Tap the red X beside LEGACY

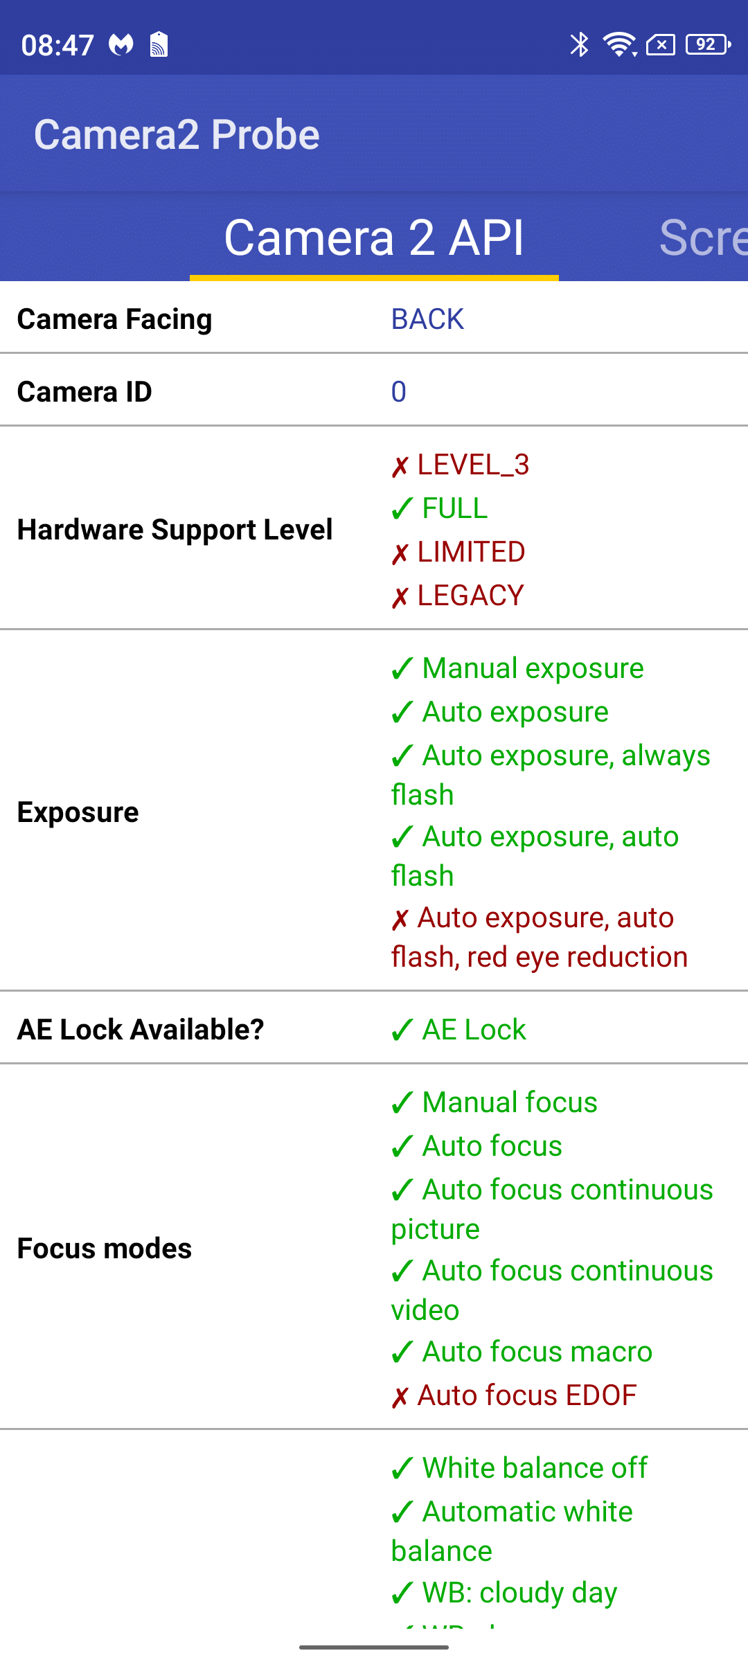(400, 598)
